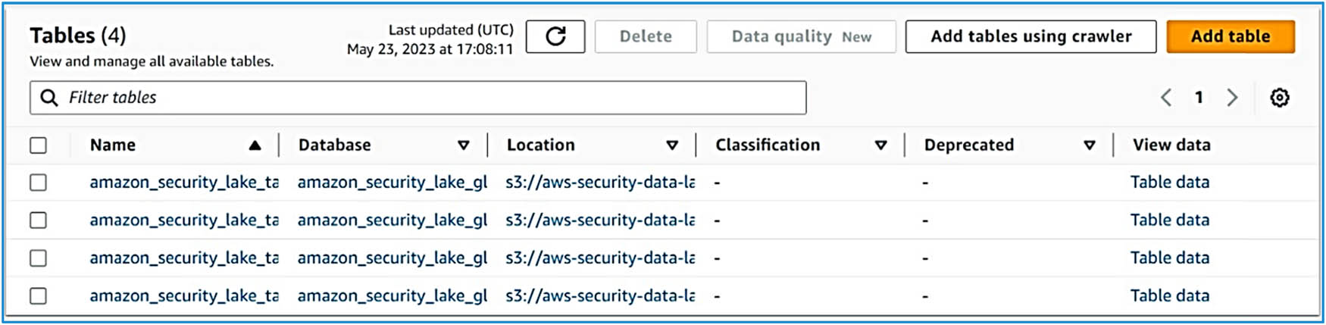
Task: Sort ascending by Name arrow
Action: coord(255,145)
